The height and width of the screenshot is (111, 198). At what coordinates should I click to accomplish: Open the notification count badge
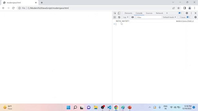194,107
